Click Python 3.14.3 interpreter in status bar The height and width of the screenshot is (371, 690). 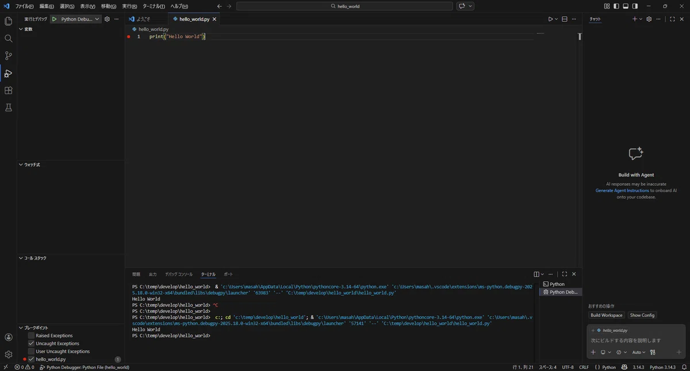pyautogui.click(x=662, y=367)
